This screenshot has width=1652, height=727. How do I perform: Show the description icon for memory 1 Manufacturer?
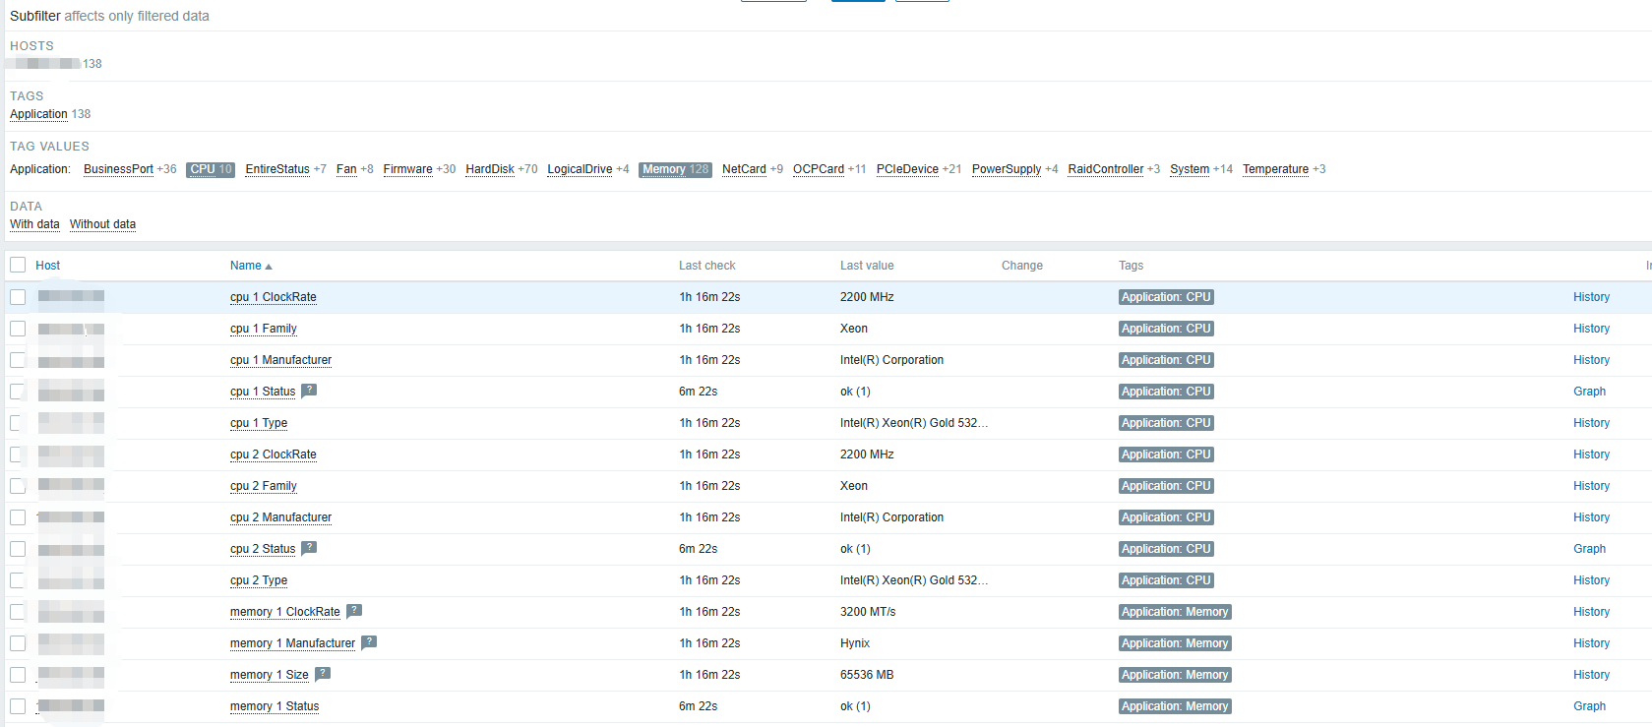point(369,642)
